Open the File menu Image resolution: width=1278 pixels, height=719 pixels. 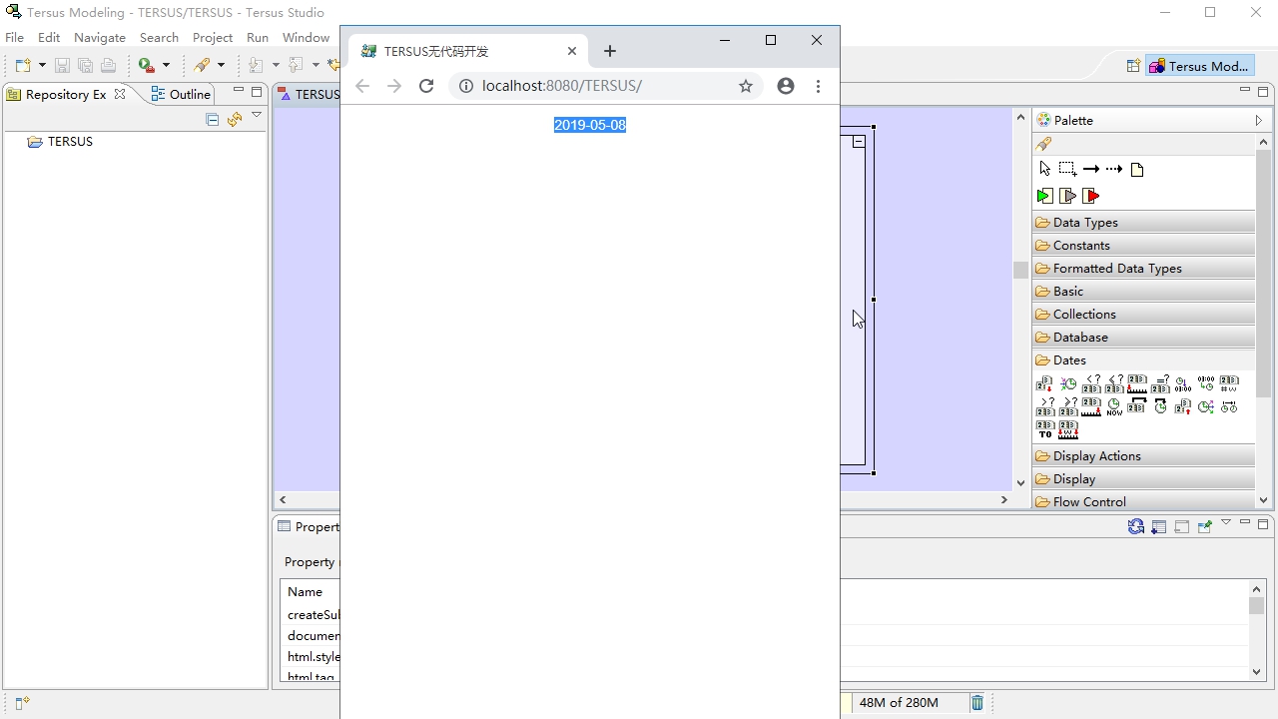[14, 37]
